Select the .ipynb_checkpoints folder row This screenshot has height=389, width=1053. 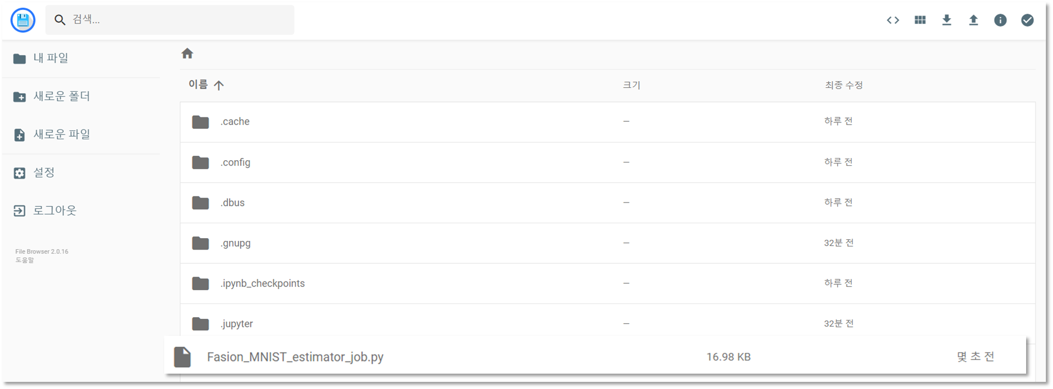tap(608, 283)
